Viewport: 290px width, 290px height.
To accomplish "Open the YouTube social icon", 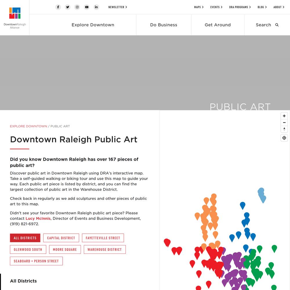I will (x=87, y=7).
